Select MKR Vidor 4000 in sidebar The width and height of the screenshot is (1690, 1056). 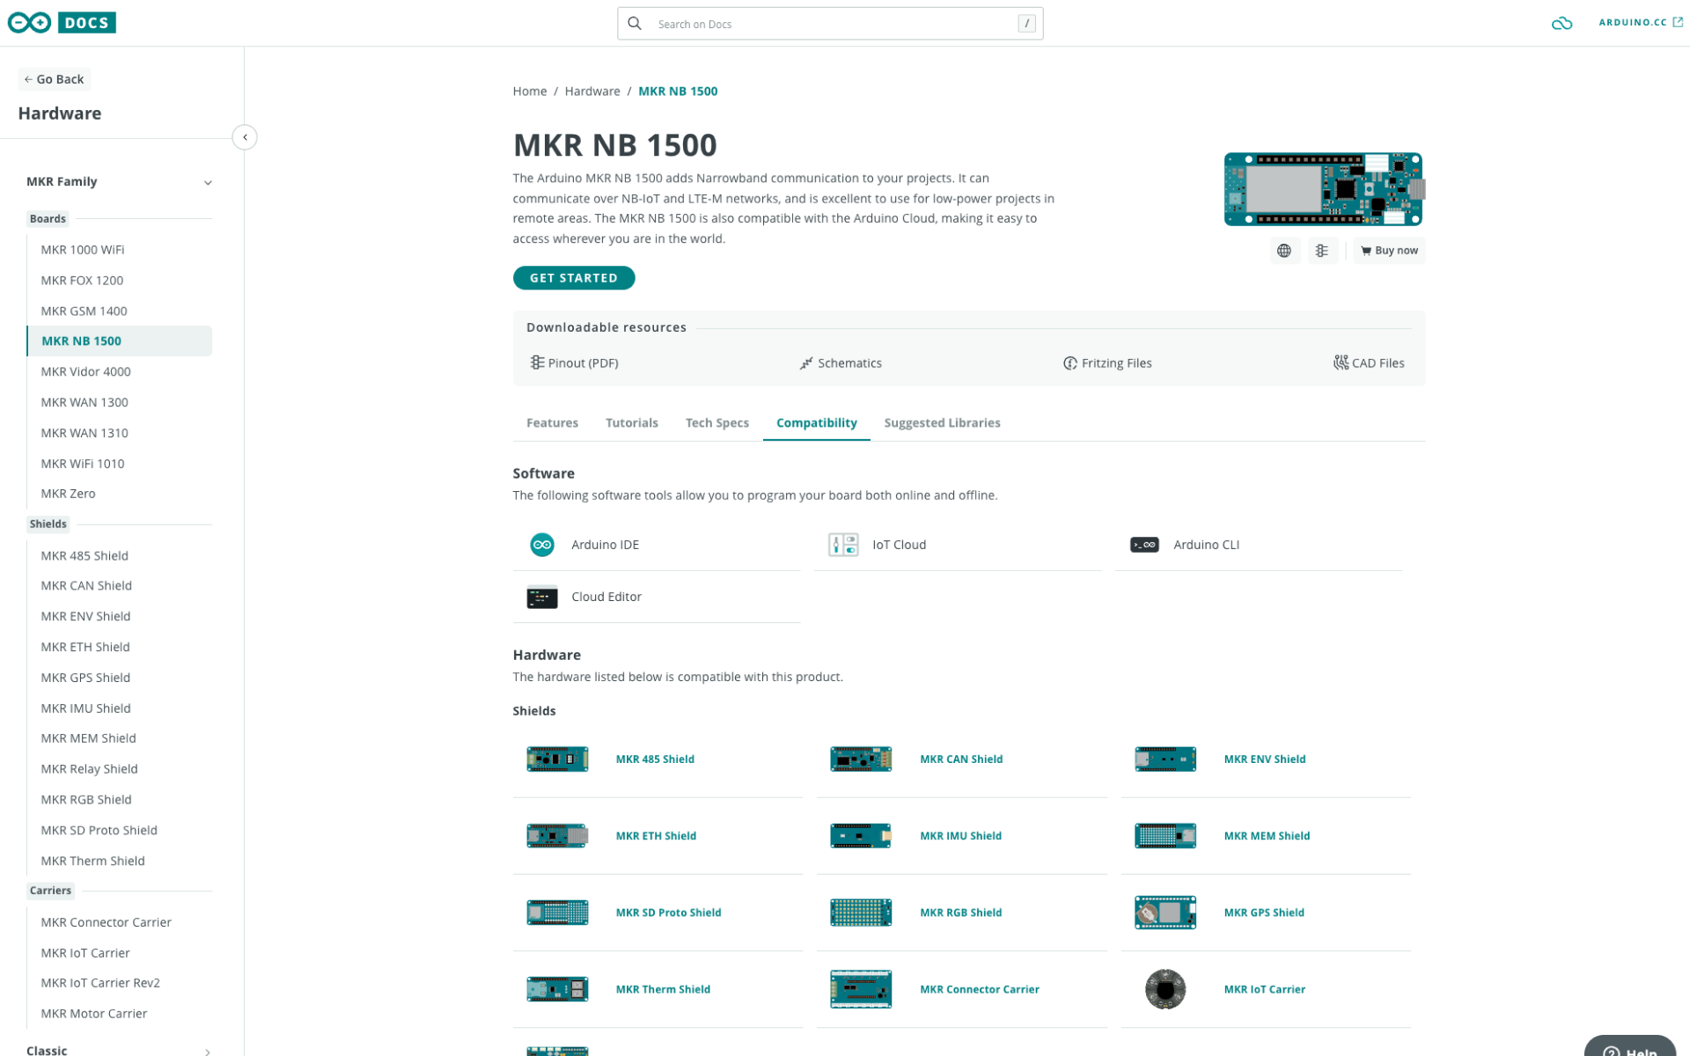pos(85,371)
